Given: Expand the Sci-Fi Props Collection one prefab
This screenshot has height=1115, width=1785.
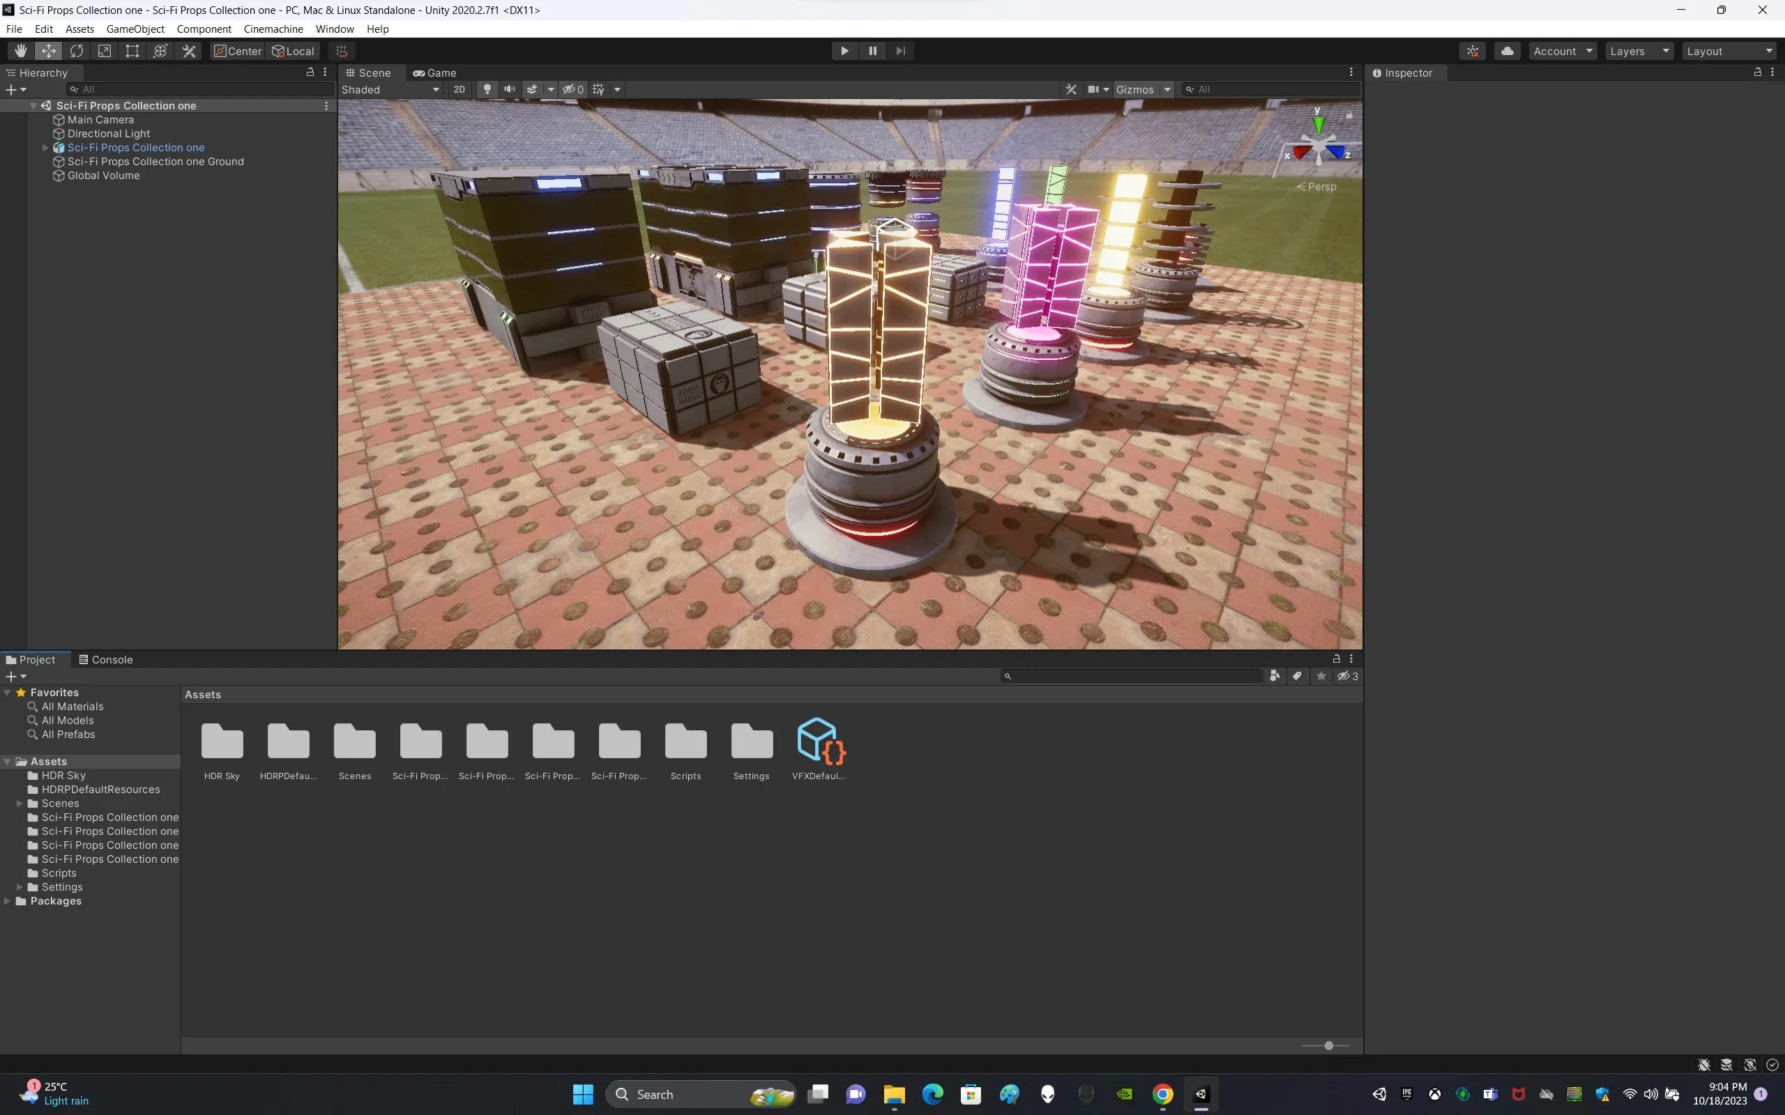Looking at the screenshot, I should click(45, 148).
